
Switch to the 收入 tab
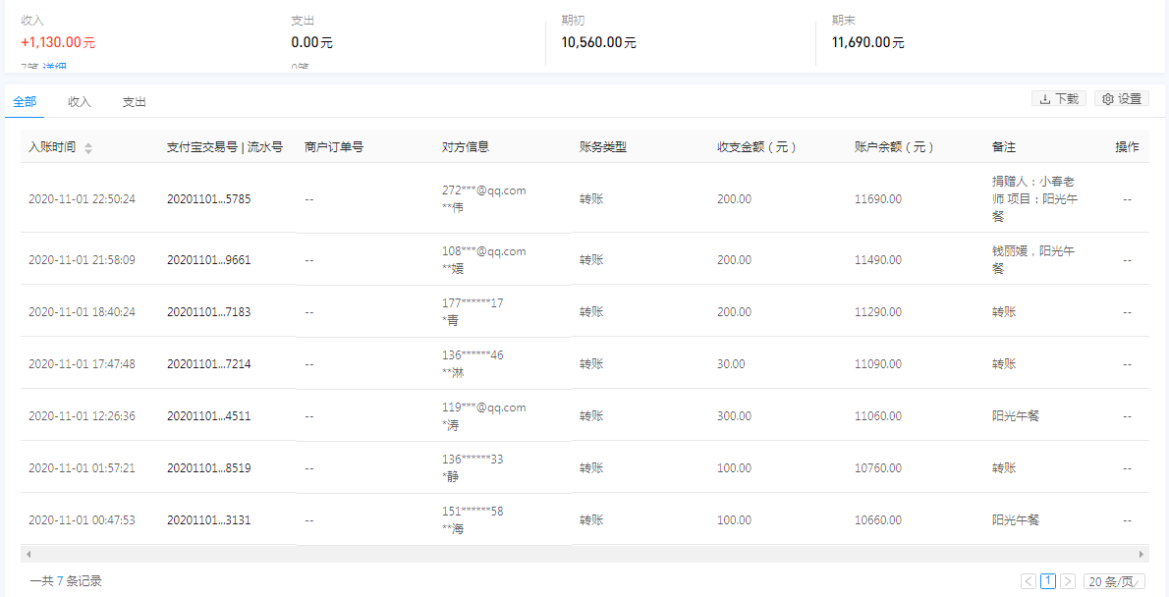coord(79,101)
